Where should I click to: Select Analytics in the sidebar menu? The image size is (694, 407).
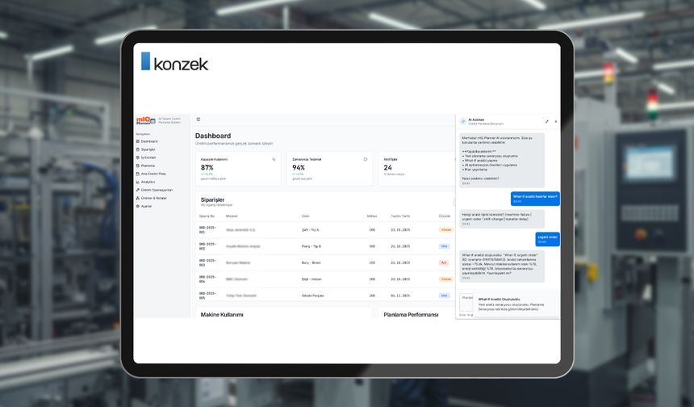148,182
